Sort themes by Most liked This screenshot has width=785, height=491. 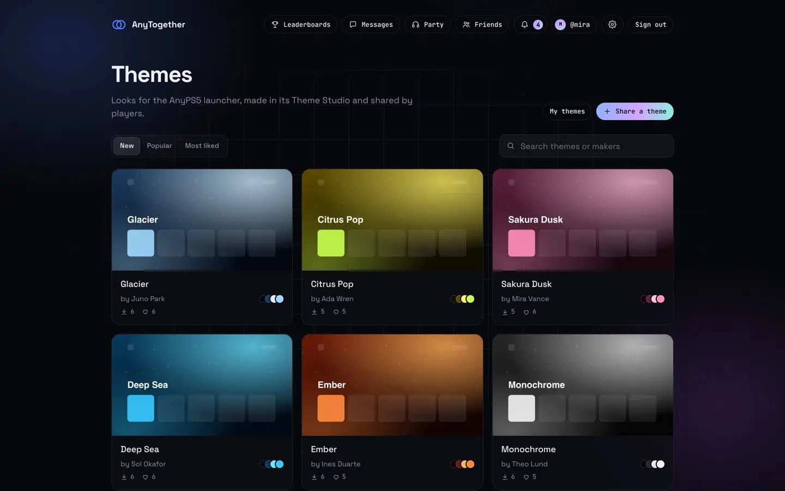tap(202, 146)
